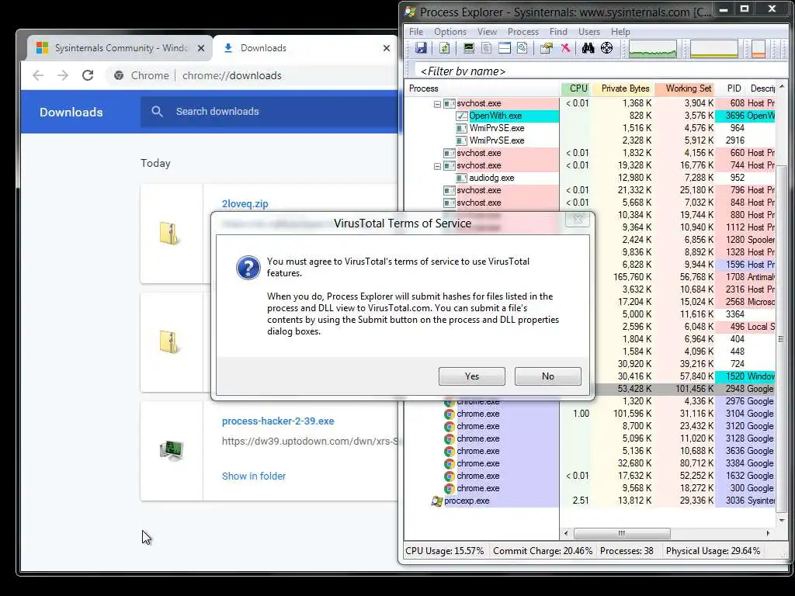
Task: Switch to the Sysinternals Community tab
Action: pos(119,48)
